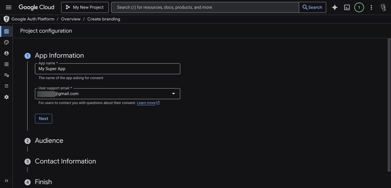Open the Settings gear sidebar icon
391x188 pixels.
[6, 97]
